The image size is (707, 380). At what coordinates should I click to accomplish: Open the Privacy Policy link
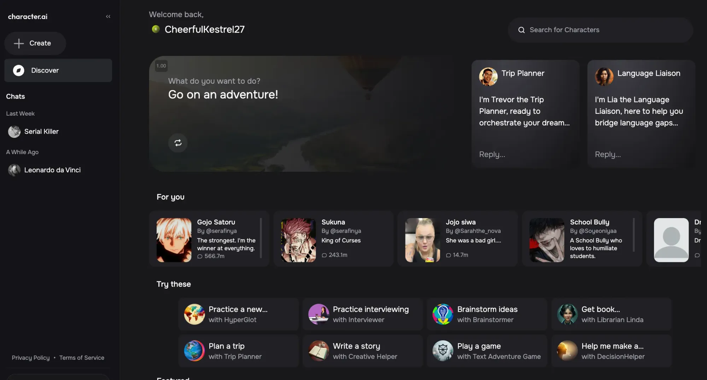pyautogui.click(x=31, y=357)
